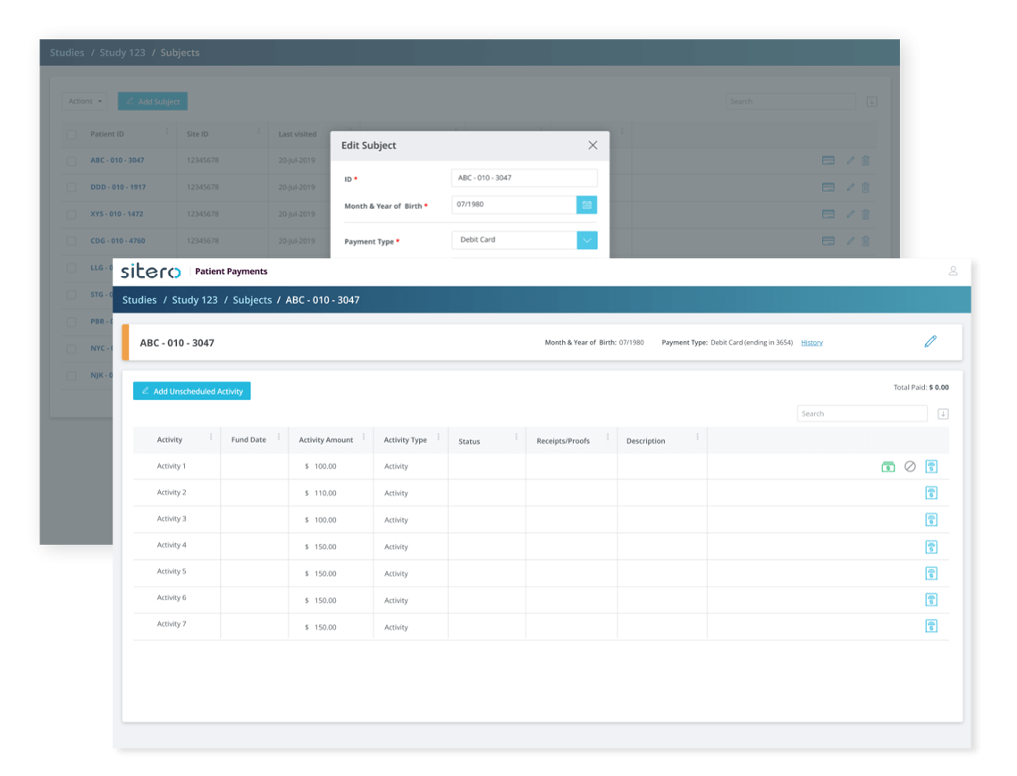This screenshot has height=776, width=1017.
Task: Click the Add Unscheduled Activity button
Action: (x=192, y=391)
